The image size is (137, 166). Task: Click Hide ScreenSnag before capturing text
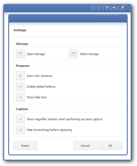(x=49, y=130)
